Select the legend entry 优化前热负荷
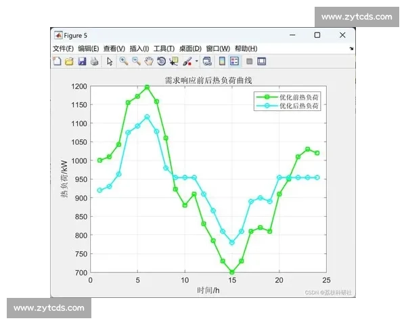The image size is (406, 325). click(299, 97)
